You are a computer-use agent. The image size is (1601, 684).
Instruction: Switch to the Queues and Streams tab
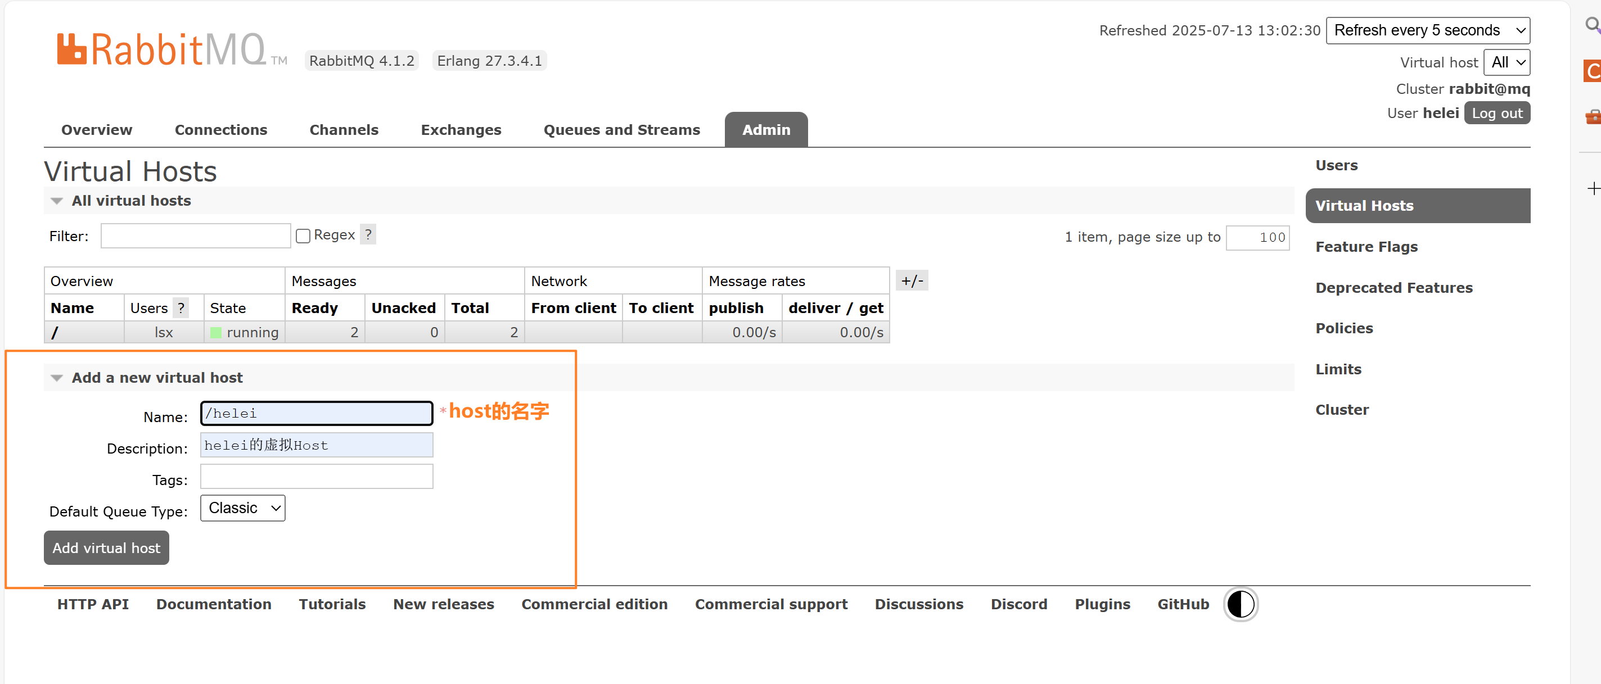pyautogui.click(x=621, y=130)
